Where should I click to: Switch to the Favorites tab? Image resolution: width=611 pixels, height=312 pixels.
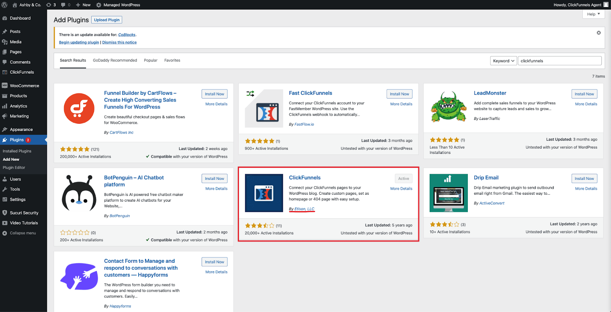point(172,60)
